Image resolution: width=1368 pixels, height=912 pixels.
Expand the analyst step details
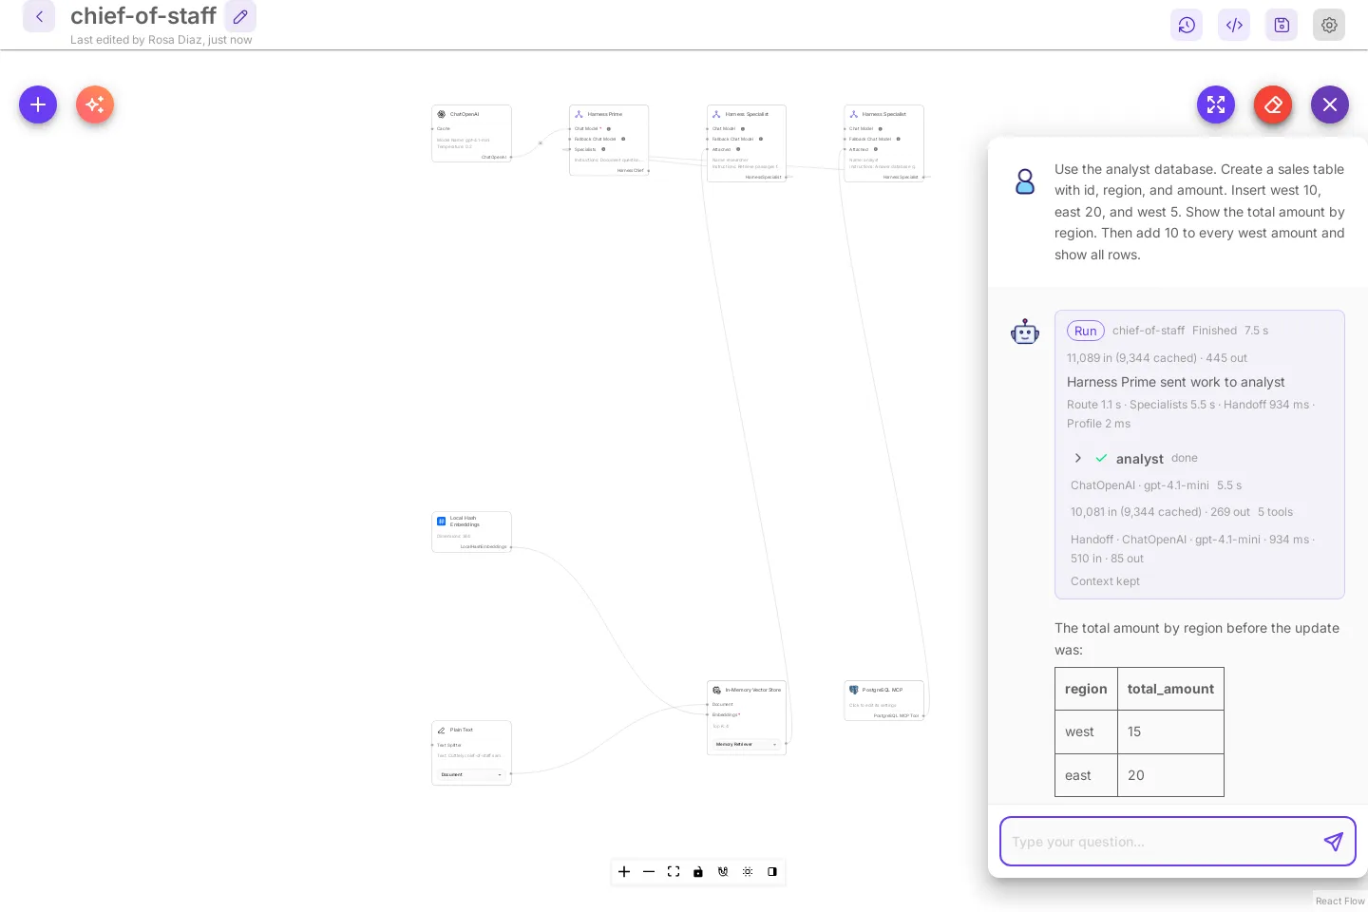pyautogui.click(x=1077, y=458)
